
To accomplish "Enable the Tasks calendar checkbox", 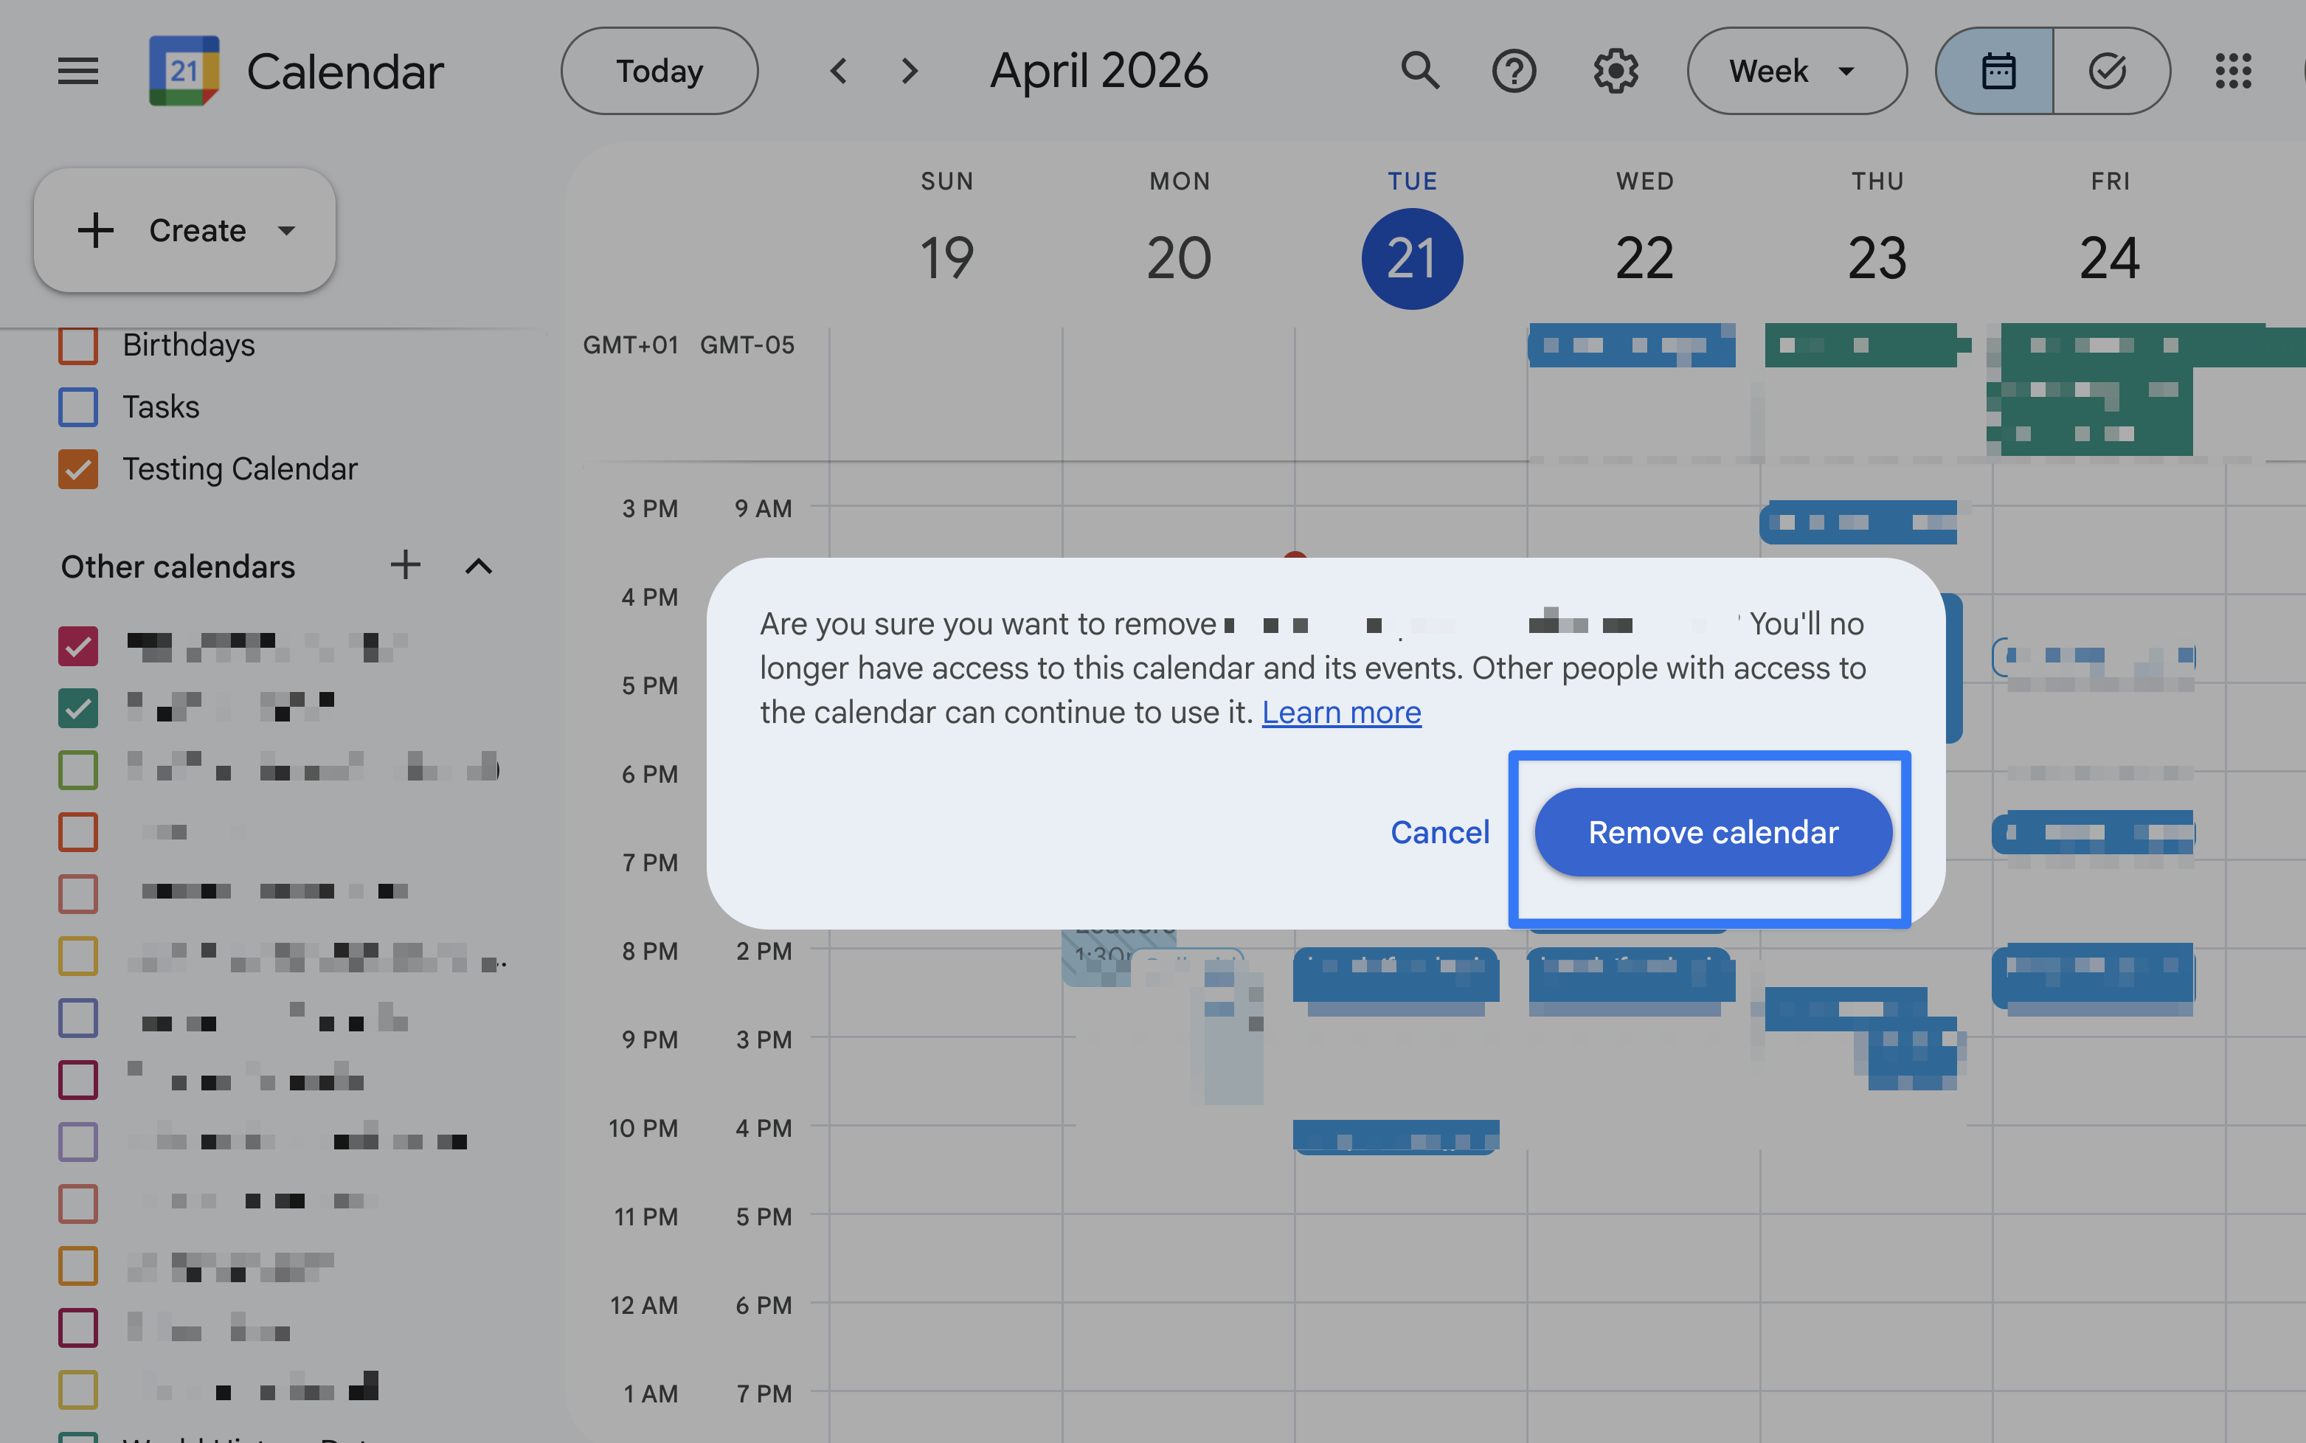I will [x=78, y=406].
